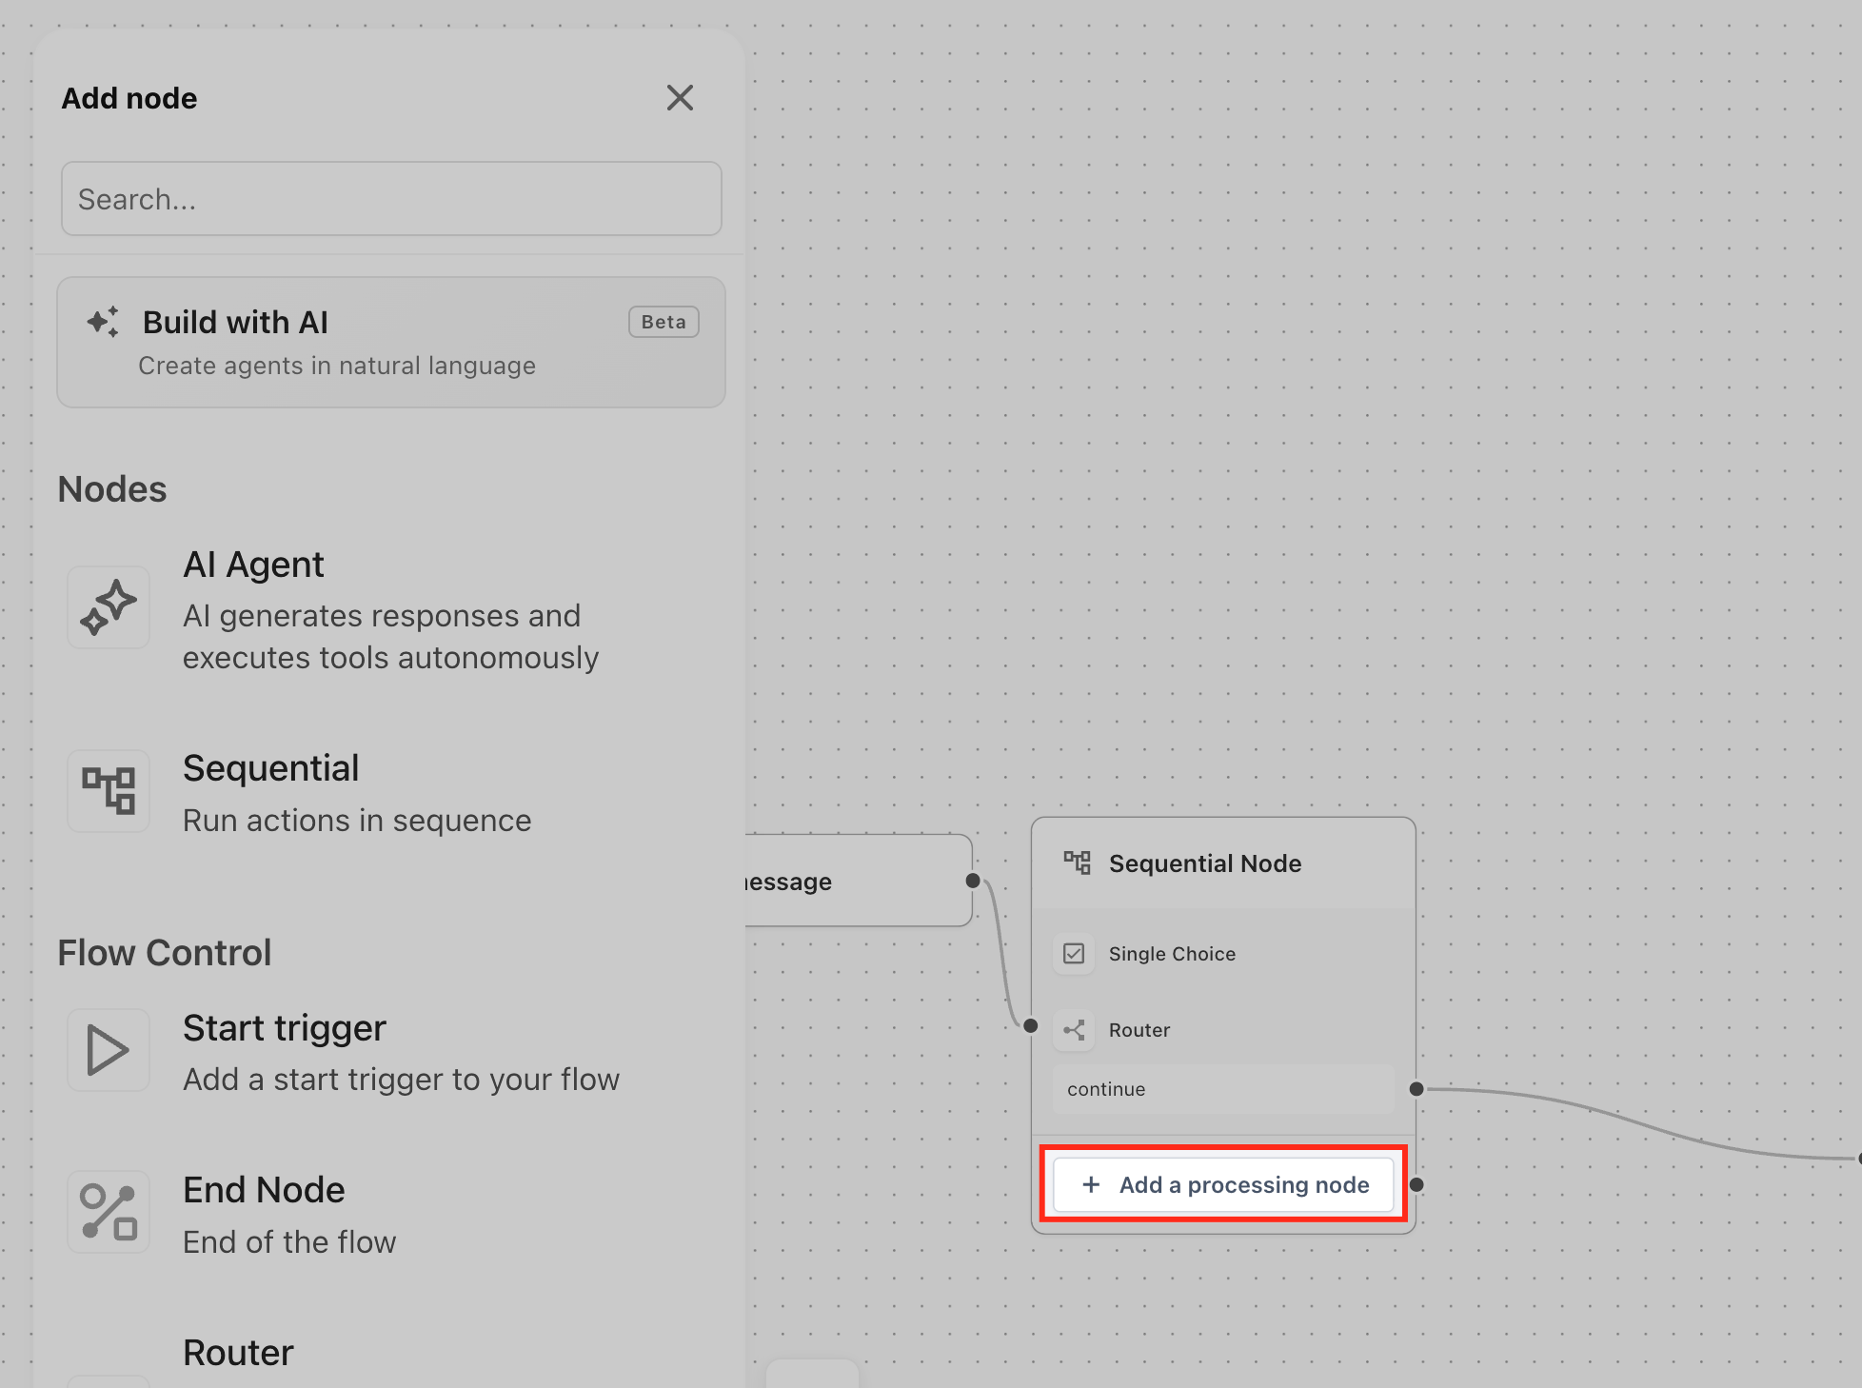Click the Sequential Node header icon
Viewport: 1862px width, 1388px height.
(1077, 863)
